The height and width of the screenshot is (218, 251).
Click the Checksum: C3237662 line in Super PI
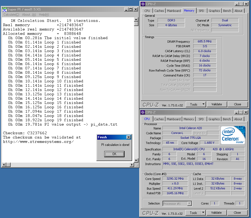click(25, 133)
